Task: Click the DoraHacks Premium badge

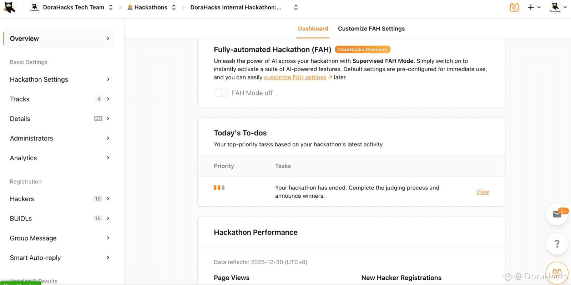Action: tap(363, 50)
